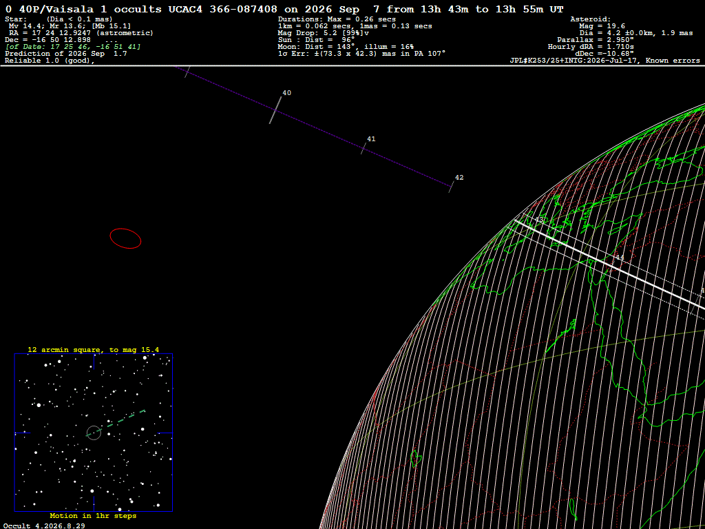This screenshot has width=705, height=529.
Task: Click the 40 minute tick marker
Action: pos(275,110)
